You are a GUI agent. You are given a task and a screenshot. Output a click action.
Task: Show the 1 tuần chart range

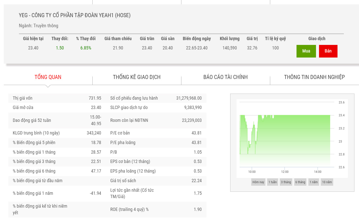[x=272, y=182]
